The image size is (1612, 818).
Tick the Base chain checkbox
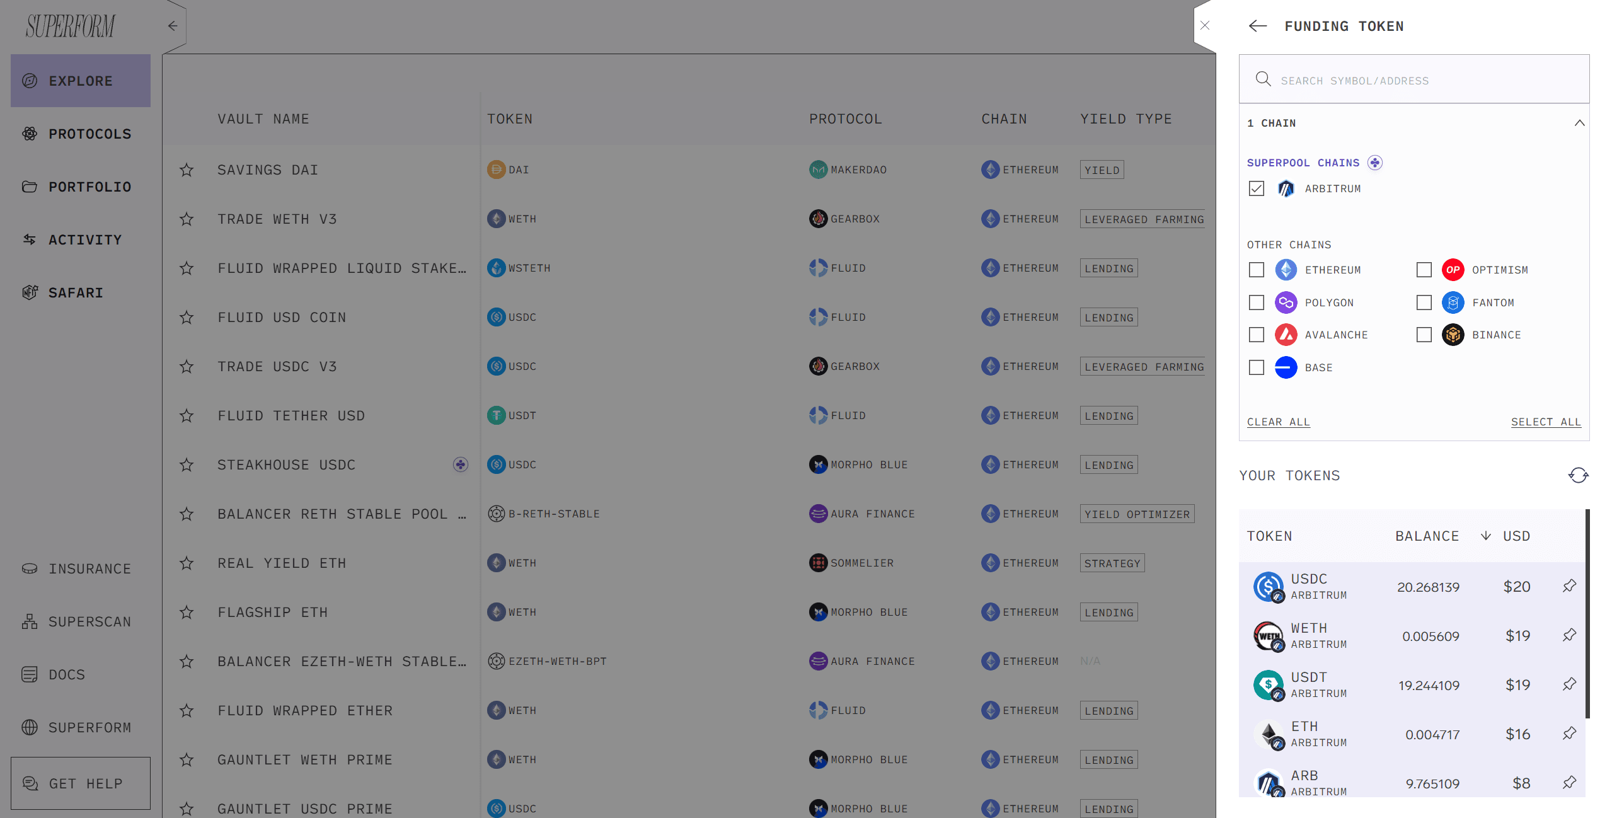(x=1257, y=367)
